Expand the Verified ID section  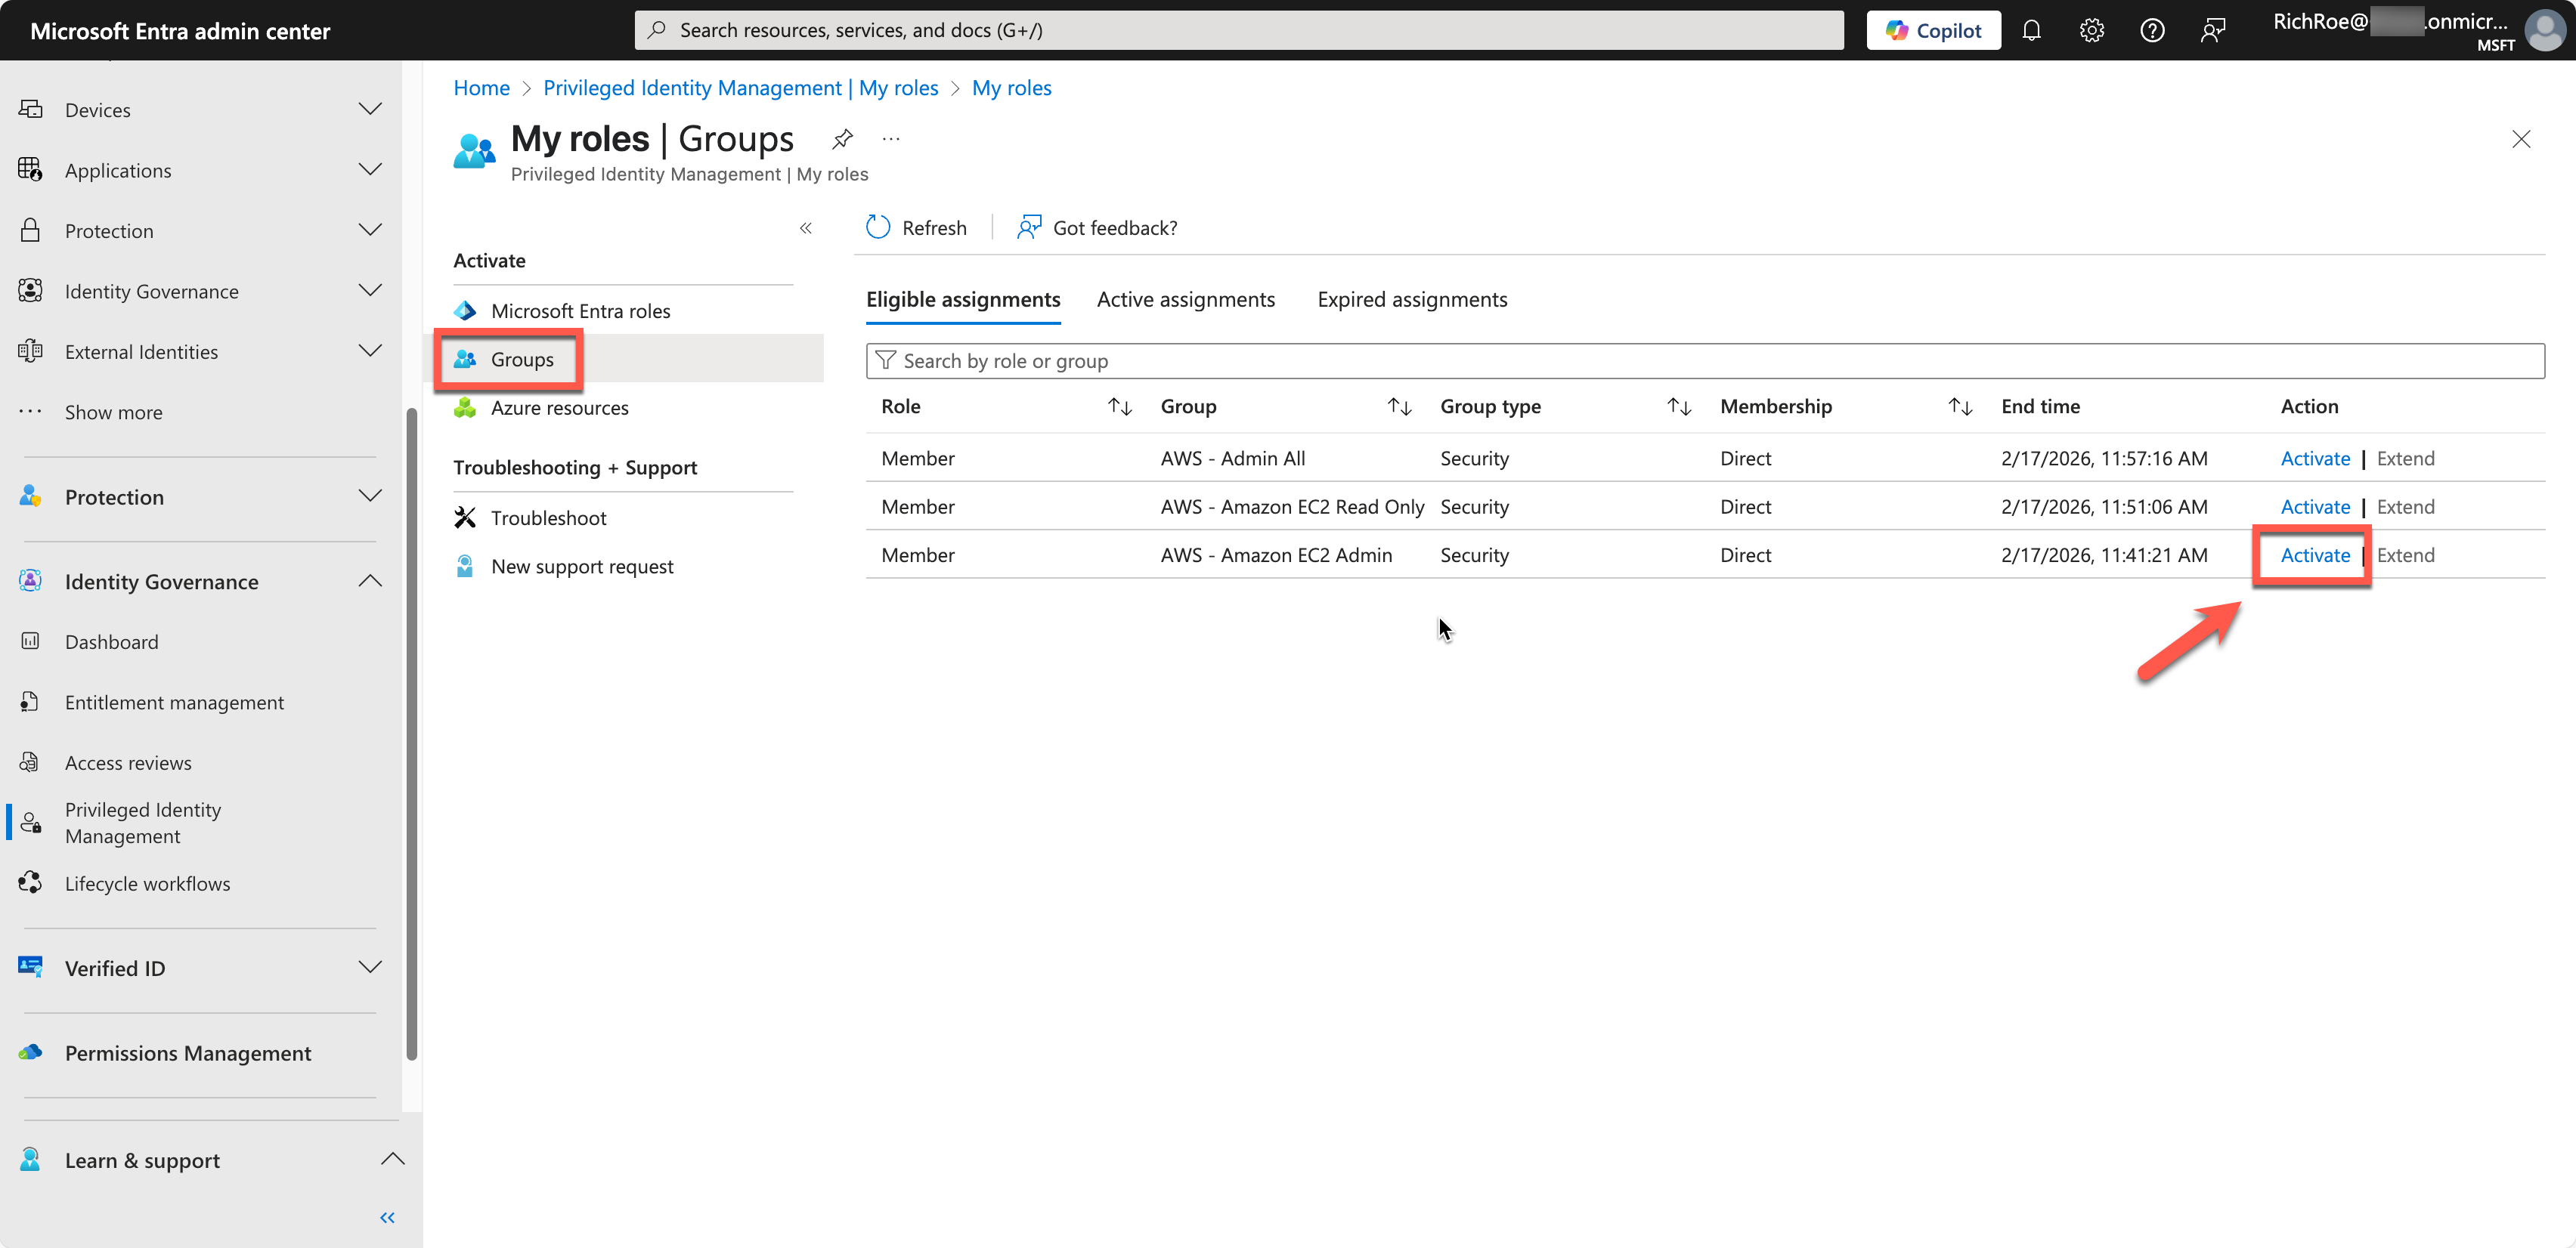(370, 967)
